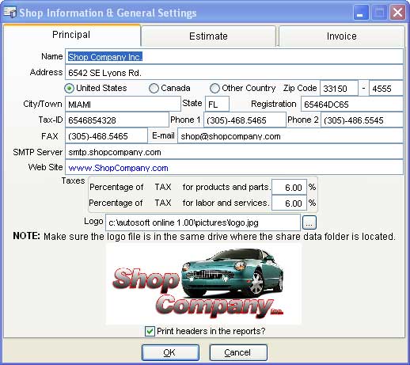Open the logo file browse button
Screen dimensions: 410x365
309,222
